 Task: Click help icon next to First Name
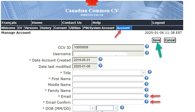point(147,78)
